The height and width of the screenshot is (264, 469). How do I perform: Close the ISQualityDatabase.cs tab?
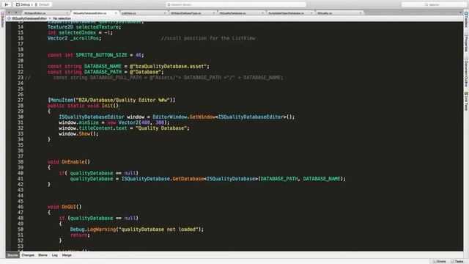[262, 13]
